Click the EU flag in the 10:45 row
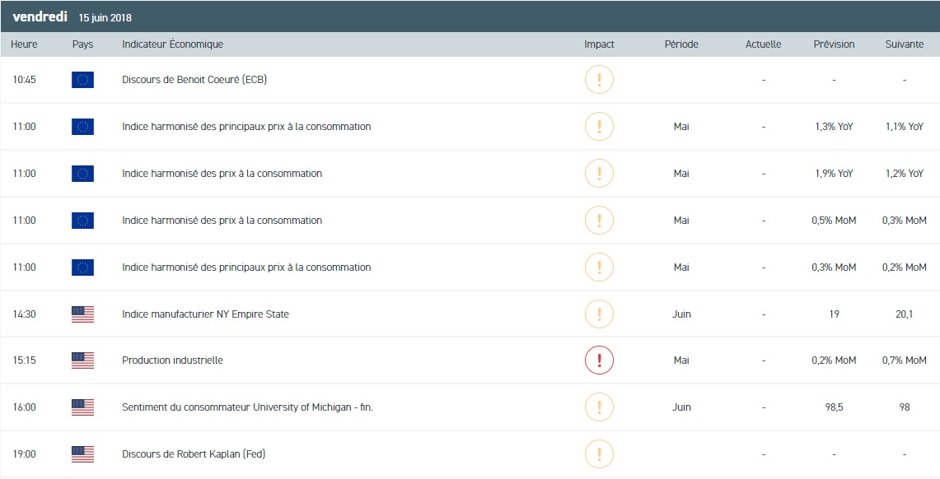 [x=82, y=80]
